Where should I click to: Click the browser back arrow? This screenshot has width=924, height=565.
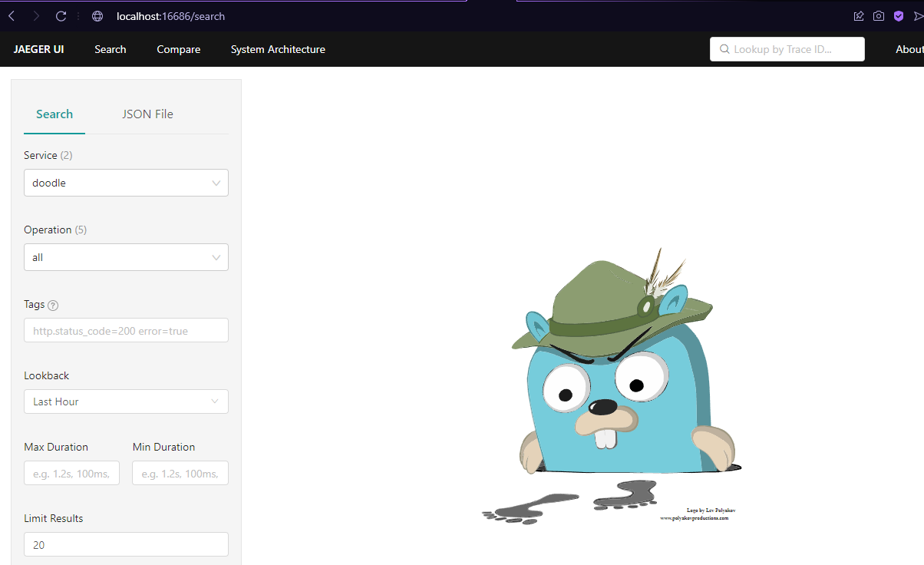(x=12, y=16)
